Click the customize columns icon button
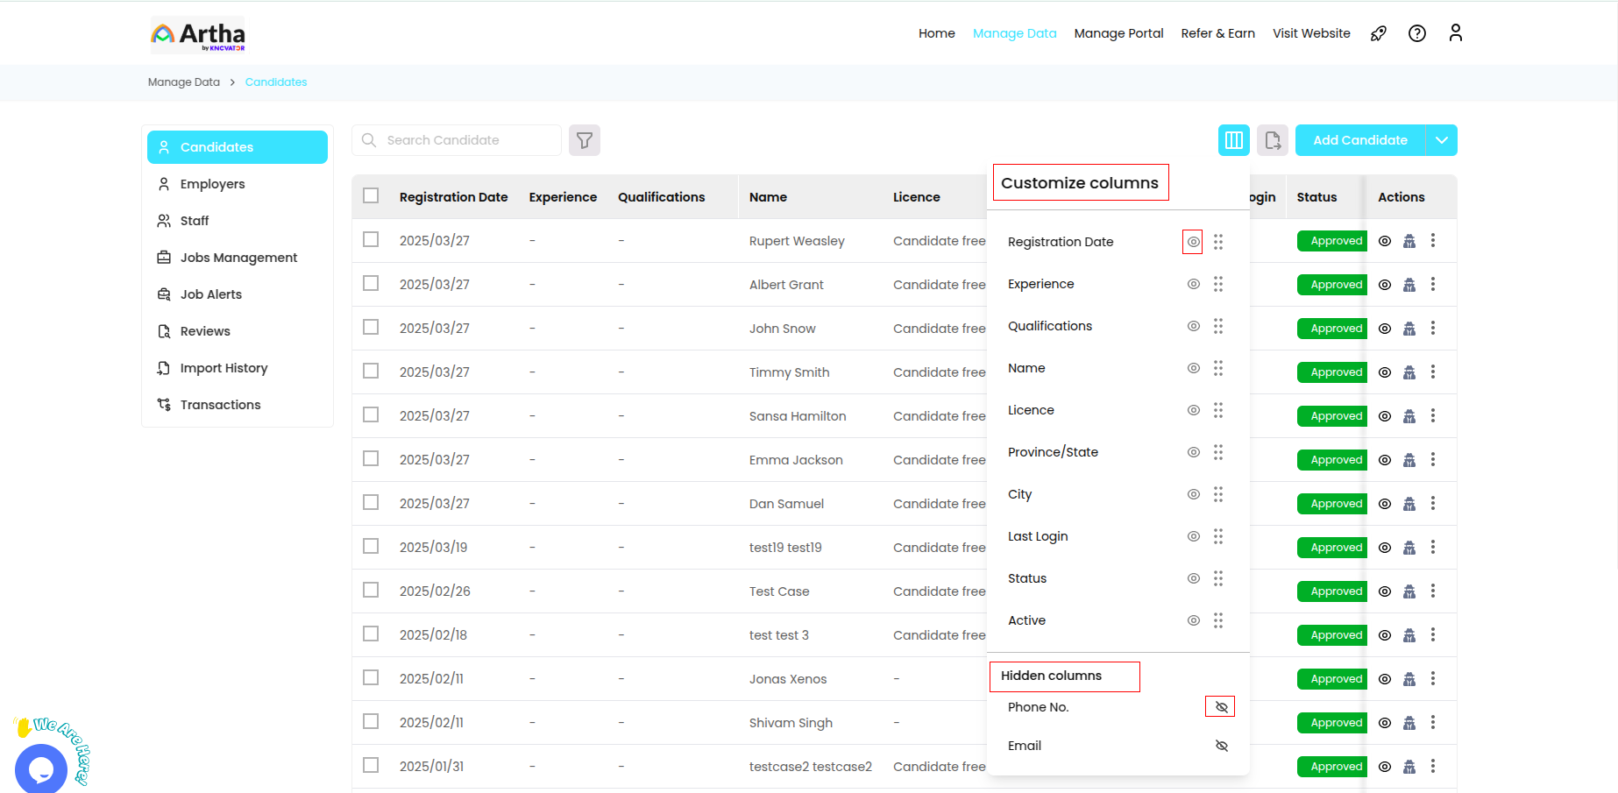Viewport: 1618px width, 793px height. (1233, 140)
